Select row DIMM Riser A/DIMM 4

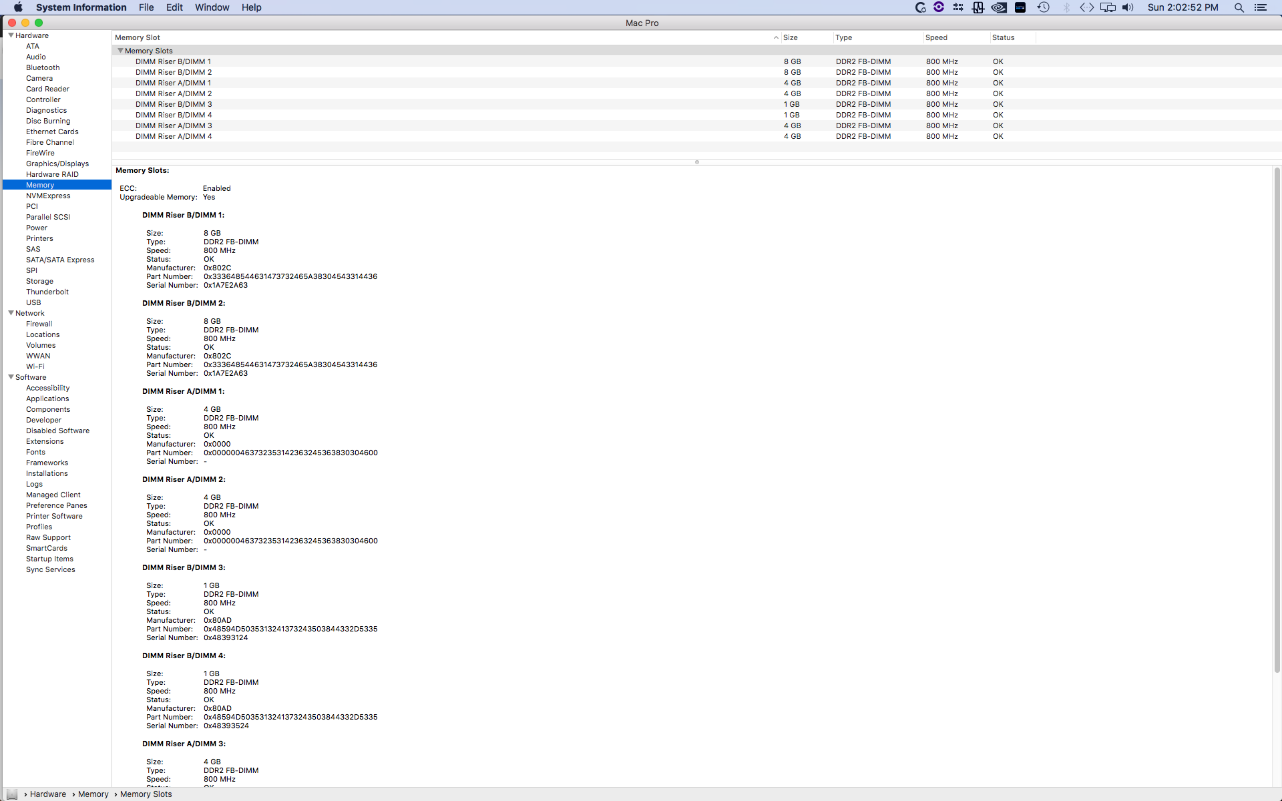point(696,136)
